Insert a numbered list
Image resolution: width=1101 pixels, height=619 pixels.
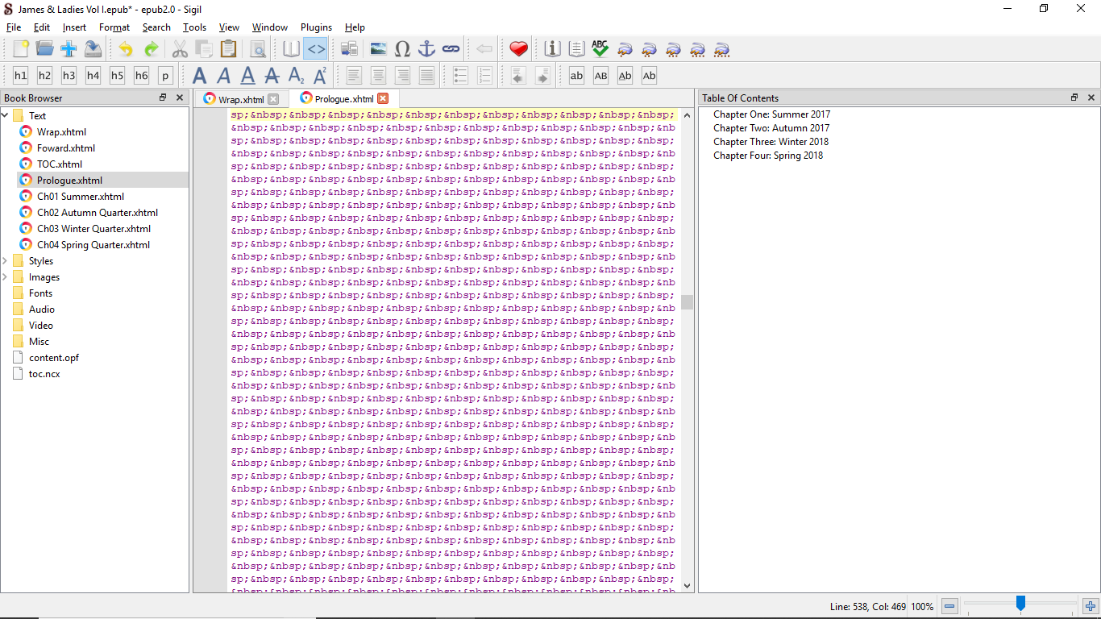point(484,76)
